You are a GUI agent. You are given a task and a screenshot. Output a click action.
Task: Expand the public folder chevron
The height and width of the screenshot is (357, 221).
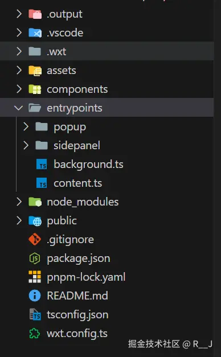coord(19,220)
